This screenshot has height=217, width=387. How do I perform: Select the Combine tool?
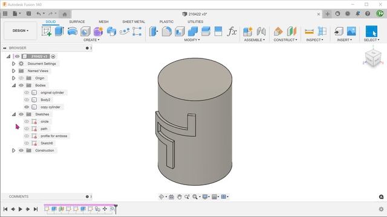click(x=193, y=31)
